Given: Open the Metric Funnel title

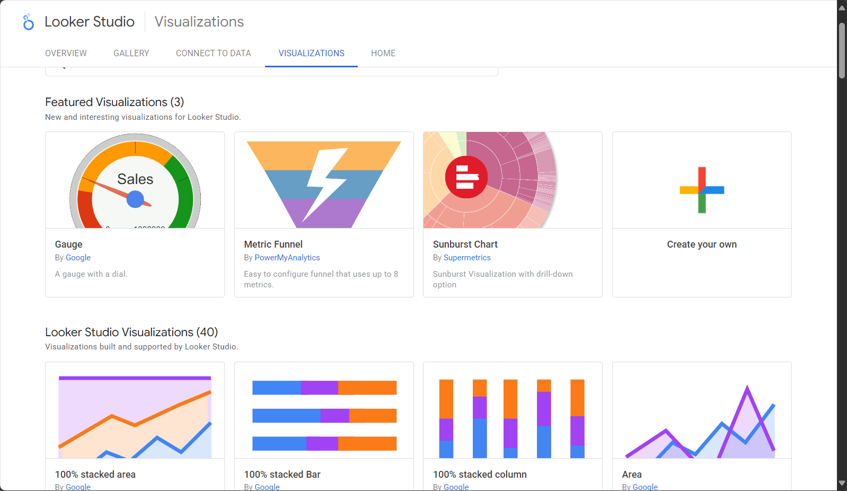Looking at the screenshot, I should 273,244.
